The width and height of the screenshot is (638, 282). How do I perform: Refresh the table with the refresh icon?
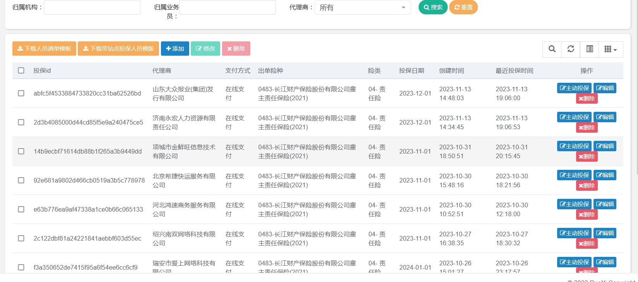571,49
